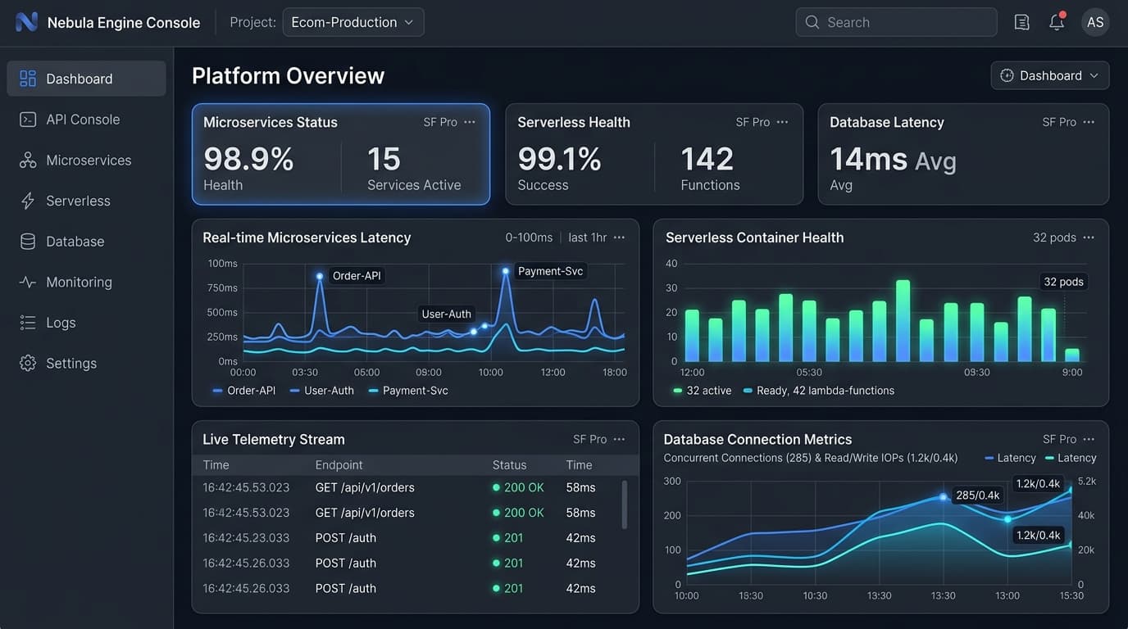Image resolution: width=1128 pixels, height=629 pixels.
Task: Open the notifications bell icon
Action: [1057, 22]
